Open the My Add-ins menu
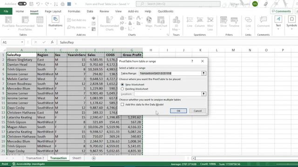298x167 pixels. 78,27
